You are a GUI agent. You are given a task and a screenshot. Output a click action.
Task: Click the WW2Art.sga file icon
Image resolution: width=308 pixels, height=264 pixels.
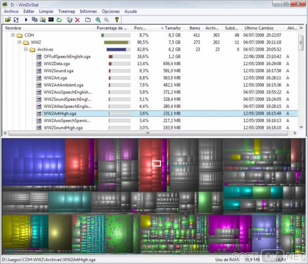coord(39,78)
